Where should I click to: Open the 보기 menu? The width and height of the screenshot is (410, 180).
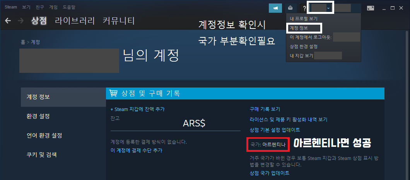pyautogui.click(x=26, y=7)
